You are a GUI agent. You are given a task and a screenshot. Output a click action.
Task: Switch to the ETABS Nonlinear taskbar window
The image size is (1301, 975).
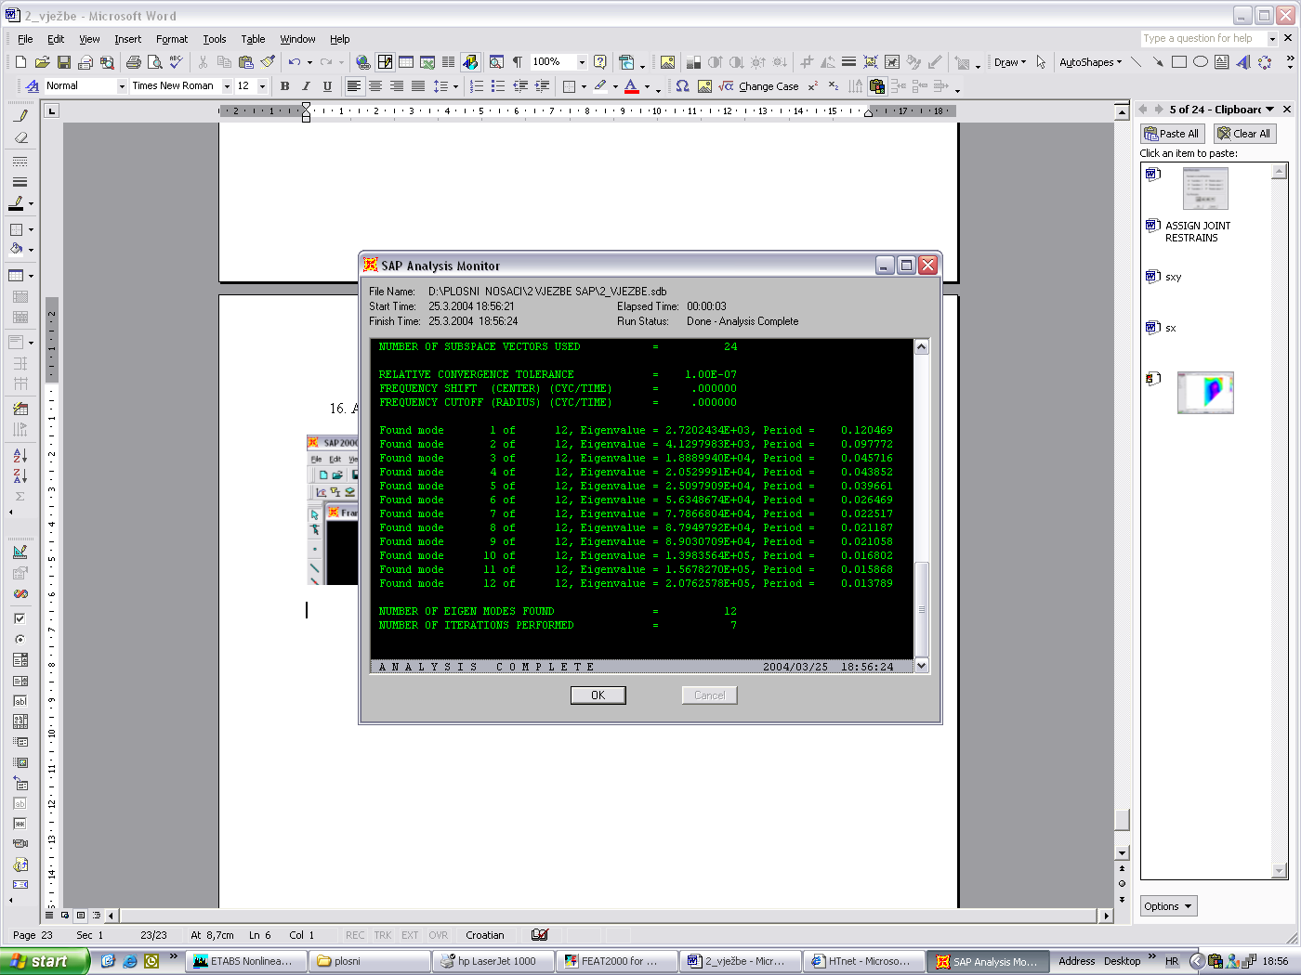click(x=243, y=961)
